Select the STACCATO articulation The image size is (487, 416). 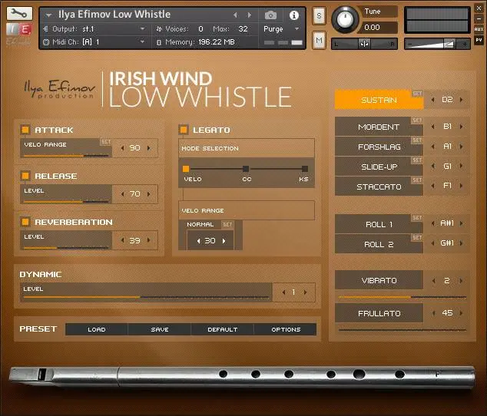(379, 187)
